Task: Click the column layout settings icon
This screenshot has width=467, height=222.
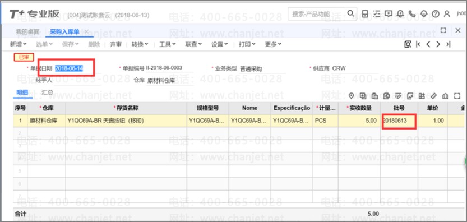Action: coord(422,96)
